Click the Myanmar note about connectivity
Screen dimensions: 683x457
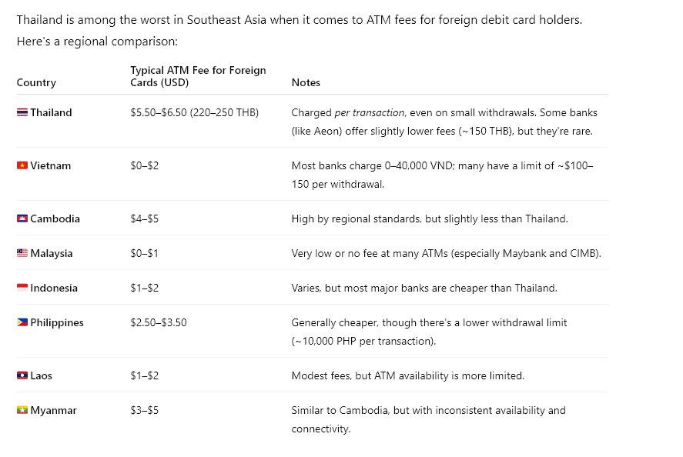click(x=429, y=419)
